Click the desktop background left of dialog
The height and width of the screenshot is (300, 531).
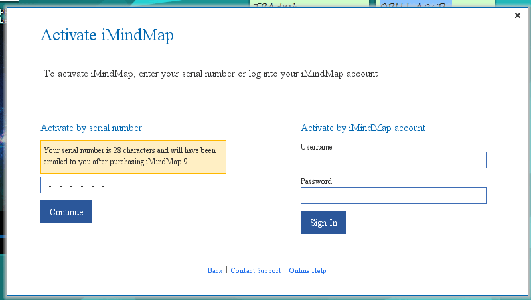click(3, 132)
